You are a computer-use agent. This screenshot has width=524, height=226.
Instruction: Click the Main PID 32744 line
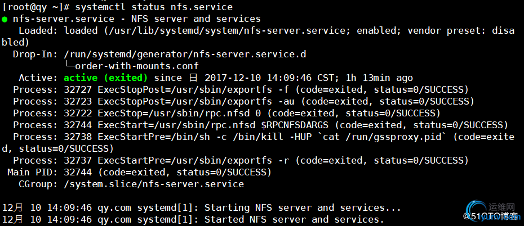[139, 173]
